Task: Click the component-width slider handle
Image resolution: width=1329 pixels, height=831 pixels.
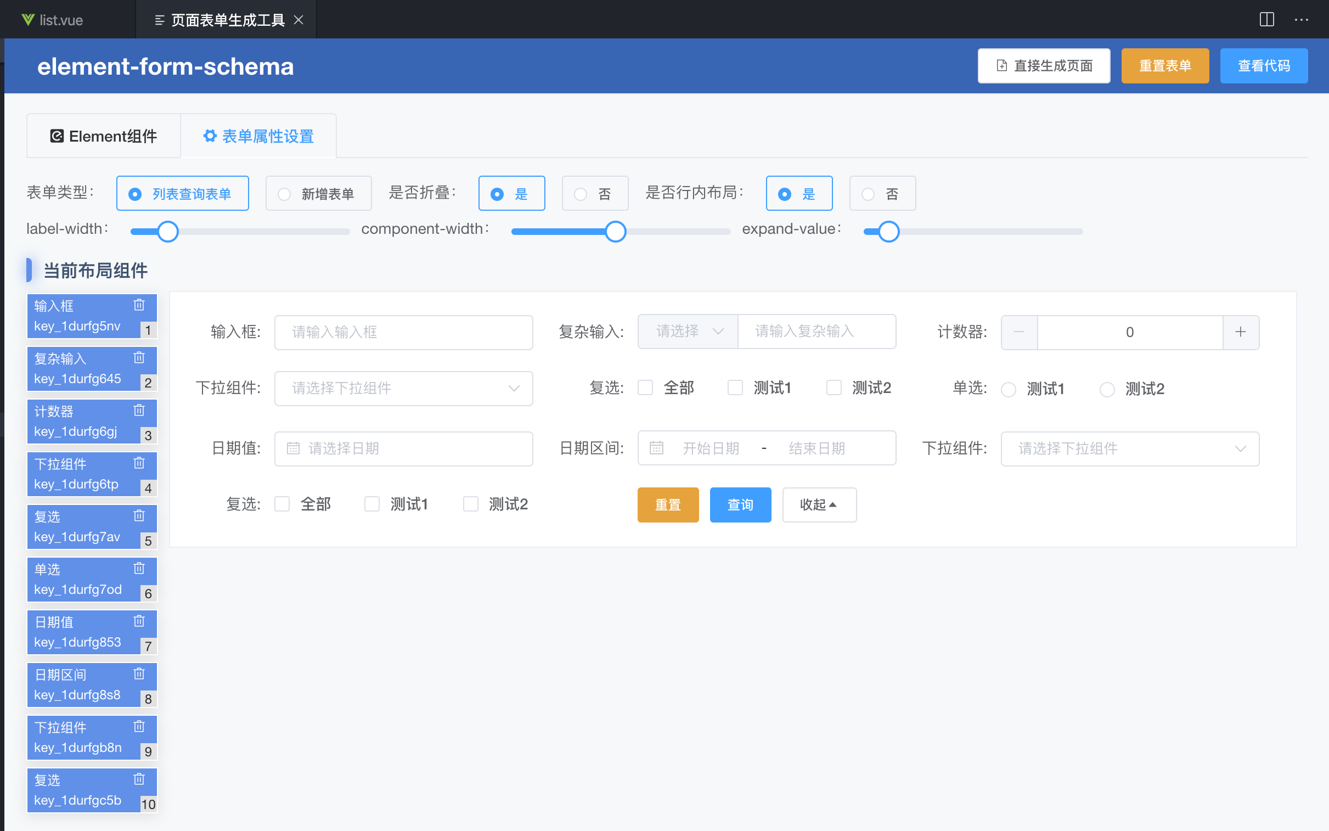Action: 615,232
